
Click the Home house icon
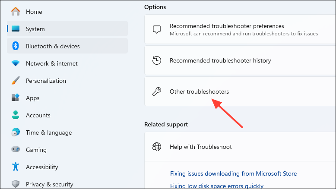(x=16, y=11)
